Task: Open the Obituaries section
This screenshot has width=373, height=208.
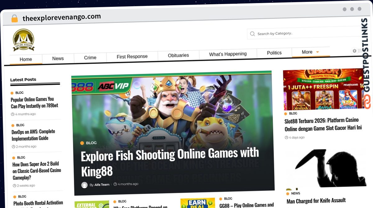Action: click(x=178, y=55)
